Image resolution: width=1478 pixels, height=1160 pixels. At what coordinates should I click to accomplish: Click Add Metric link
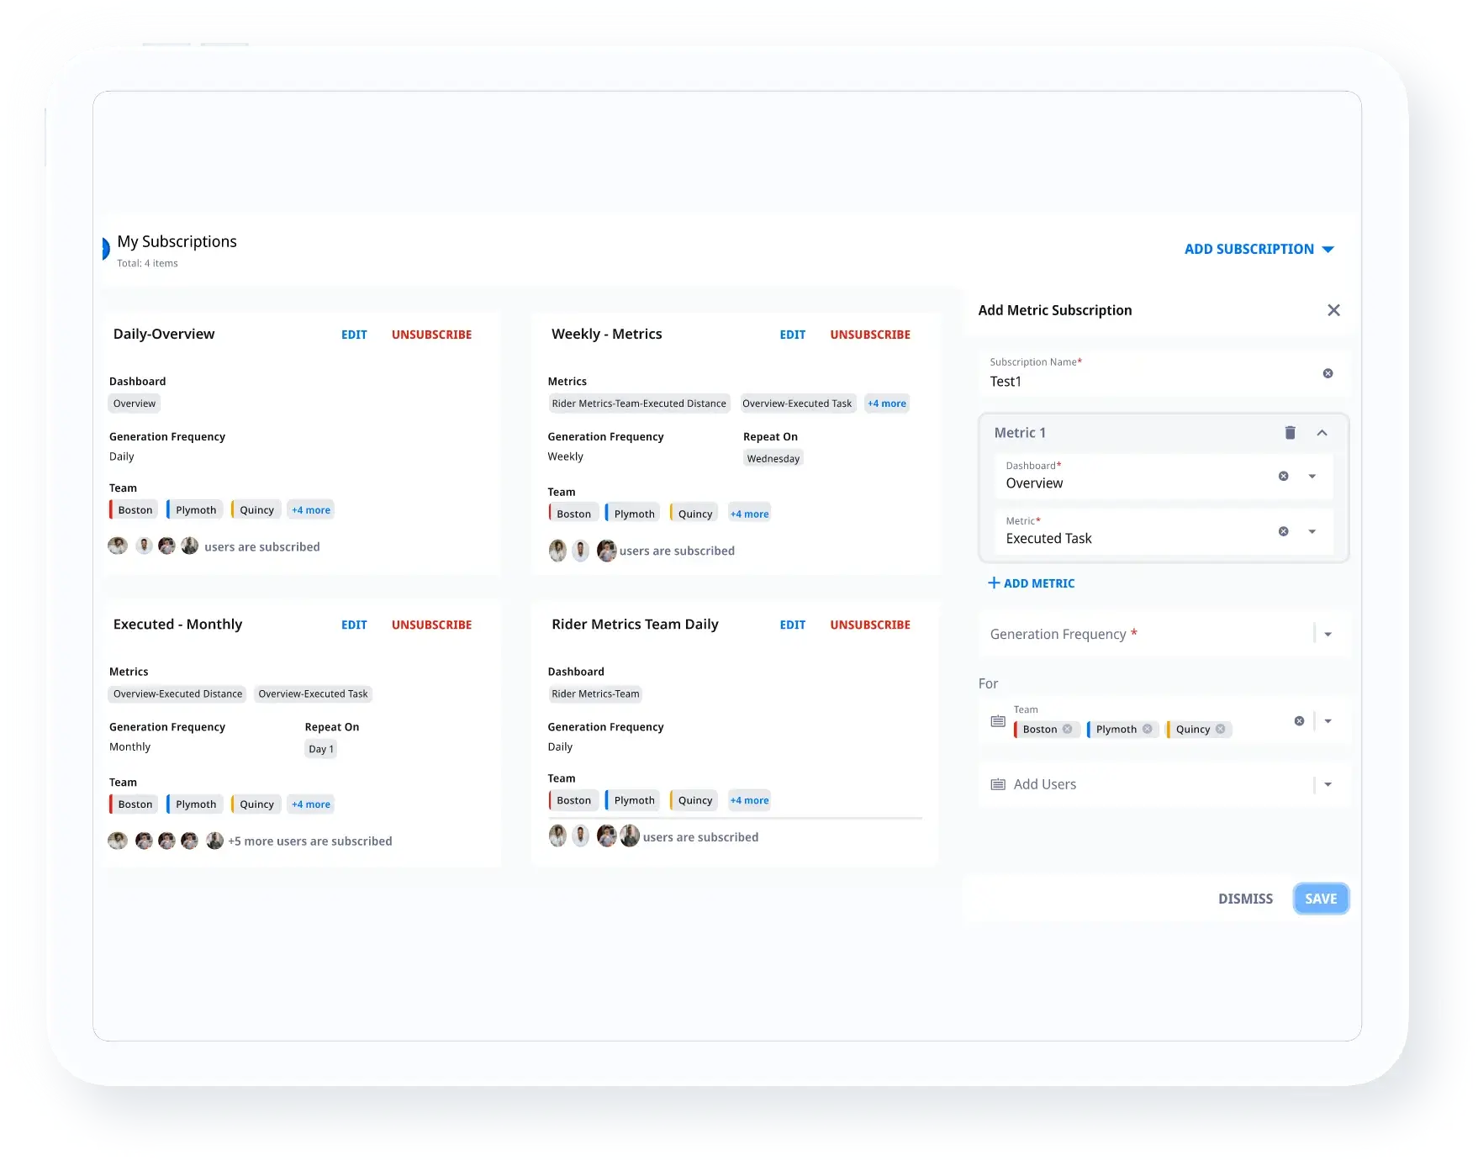[1031, 583]
